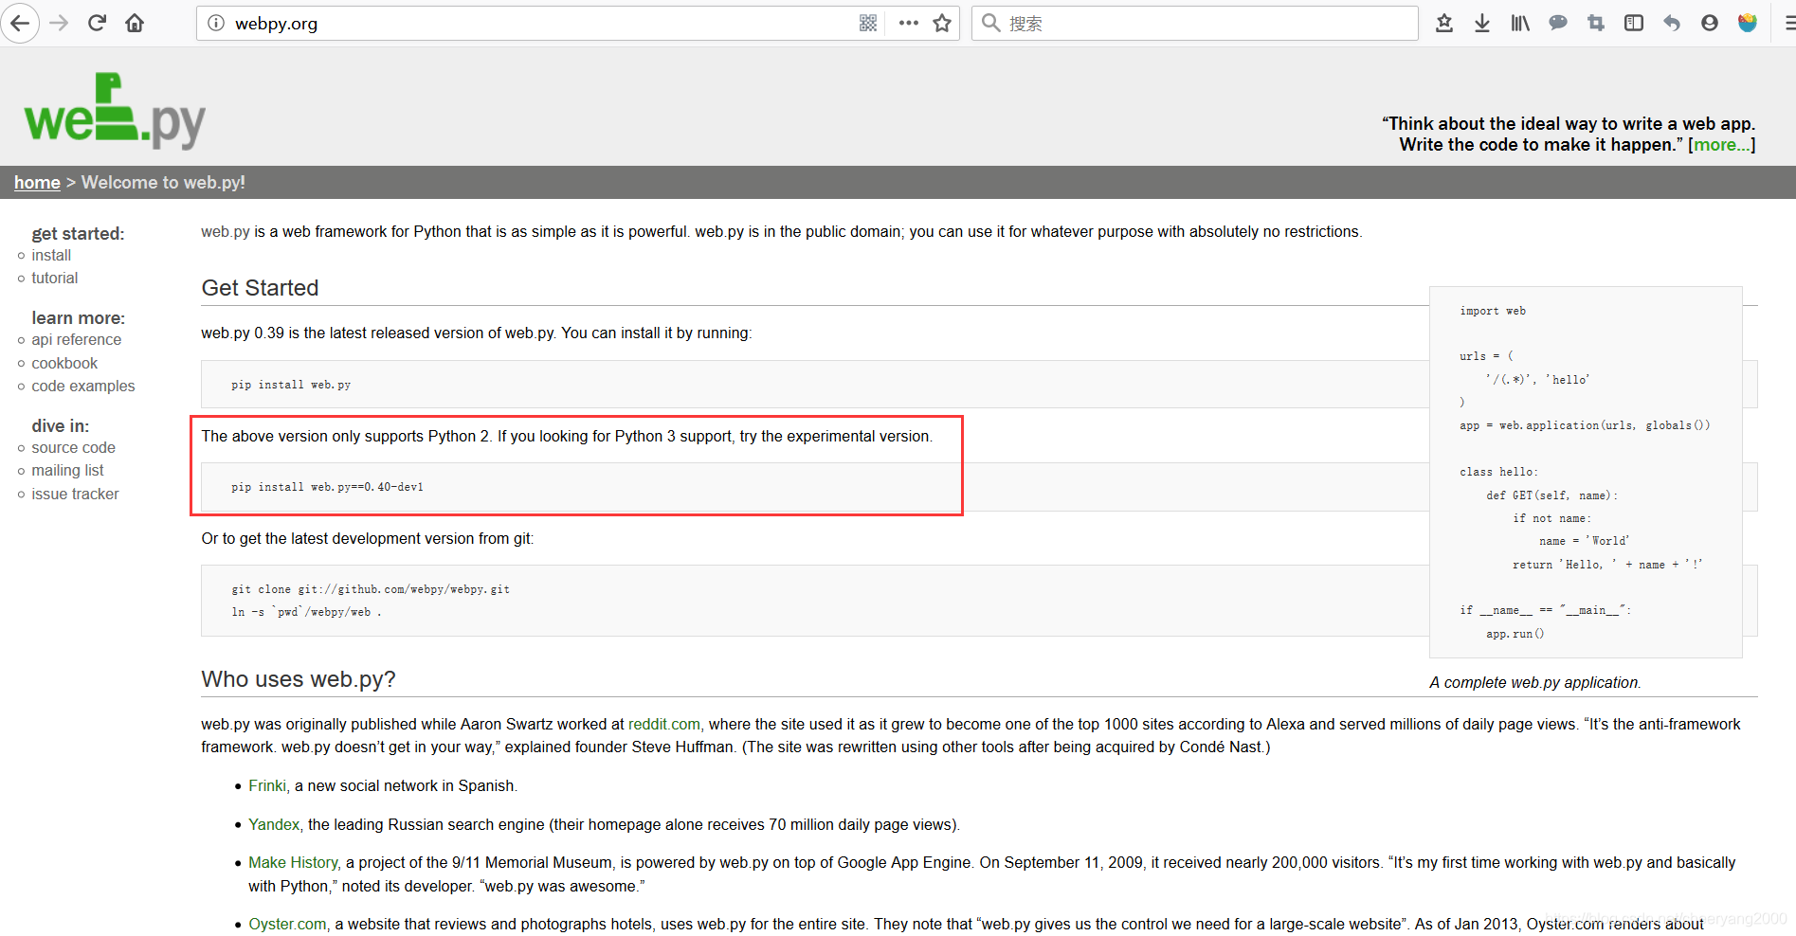Go back to the previous page

[20, 23]
